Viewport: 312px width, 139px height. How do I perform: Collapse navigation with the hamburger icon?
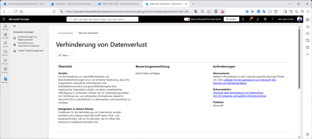coord(14,26)
